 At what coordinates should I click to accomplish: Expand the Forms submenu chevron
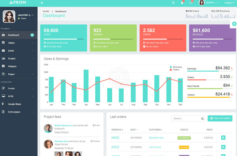point(33,88)
